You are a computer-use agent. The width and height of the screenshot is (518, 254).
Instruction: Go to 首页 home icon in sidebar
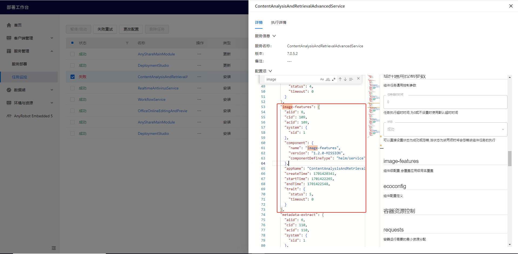pyautogui.click(x=9, y=25)
